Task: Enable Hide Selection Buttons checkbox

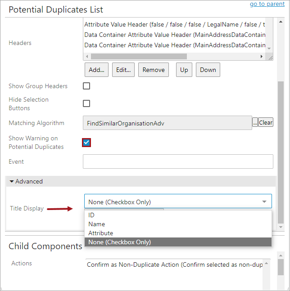Action: coord(86,103)
